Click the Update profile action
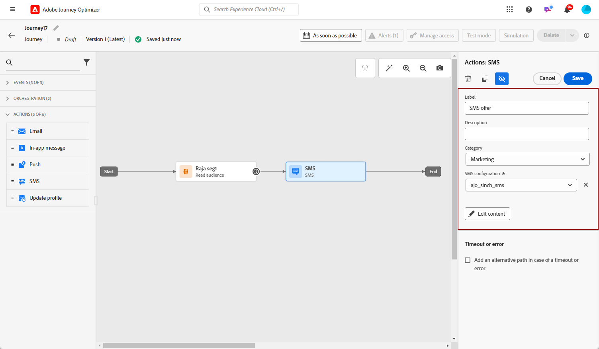 [48, 198]
